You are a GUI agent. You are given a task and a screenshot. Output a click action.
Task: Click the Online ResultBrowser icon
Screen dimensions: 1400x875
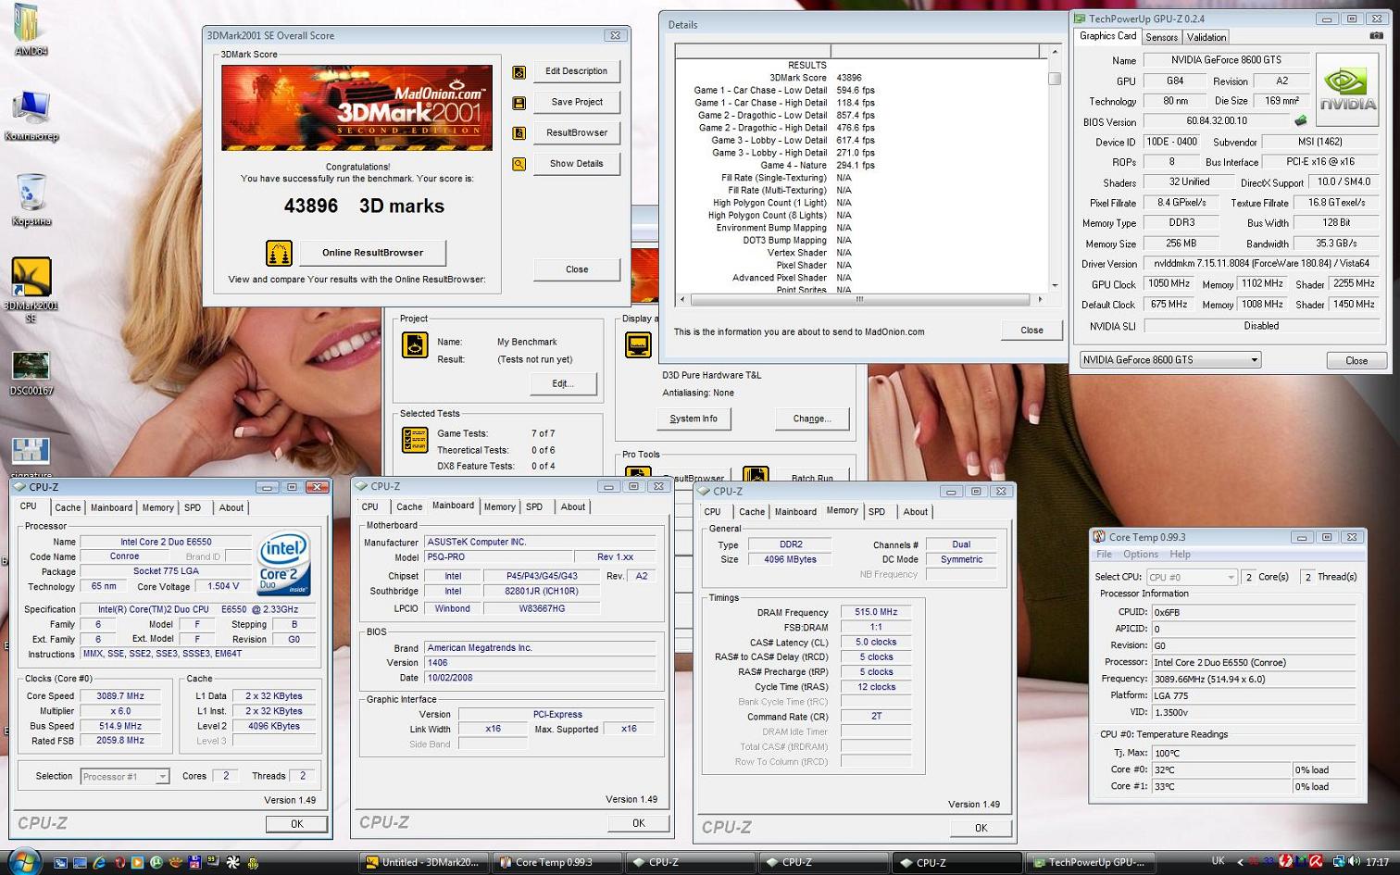click(279, 253)
